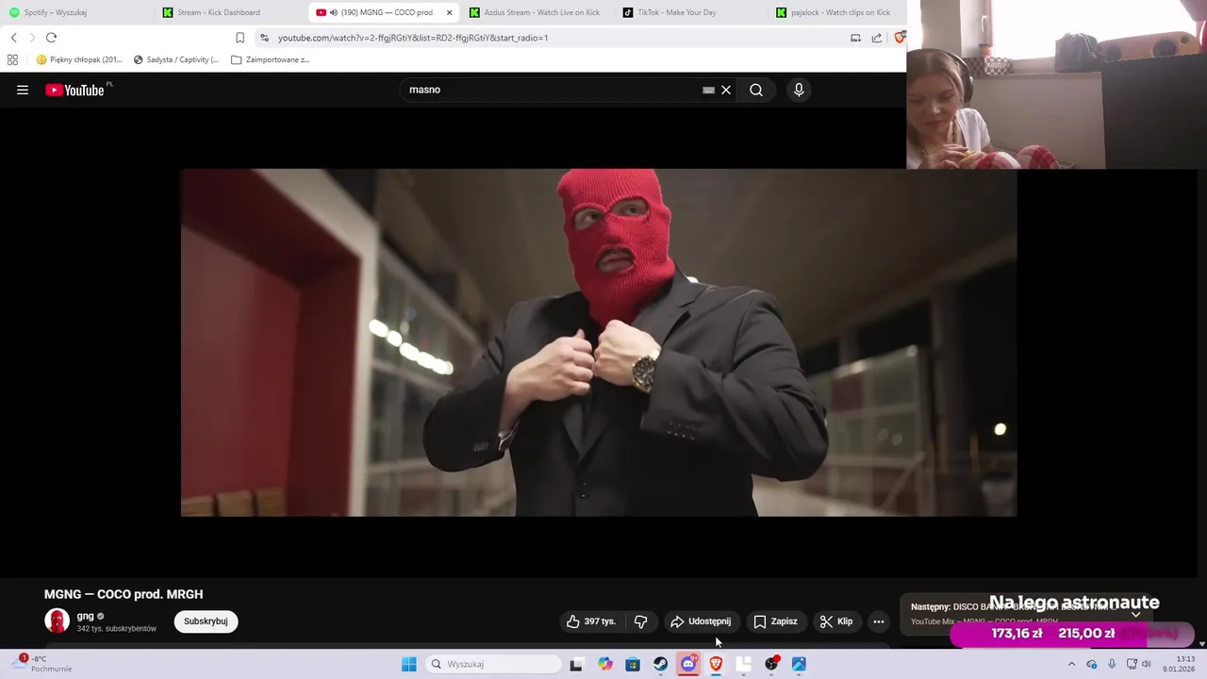The image size is (1207, 679).
Task: Open Steam from the taskbar
Action: (x=660, y=664)
